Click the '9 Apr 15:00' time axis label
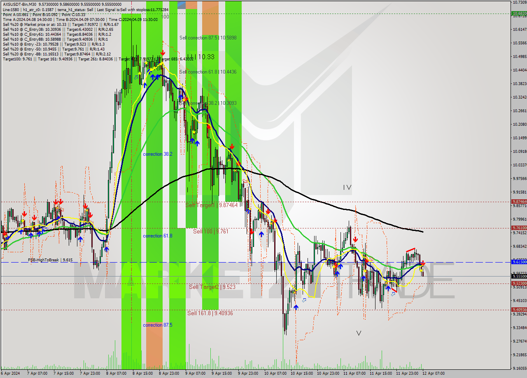The image size is (527, 378). 222,373
